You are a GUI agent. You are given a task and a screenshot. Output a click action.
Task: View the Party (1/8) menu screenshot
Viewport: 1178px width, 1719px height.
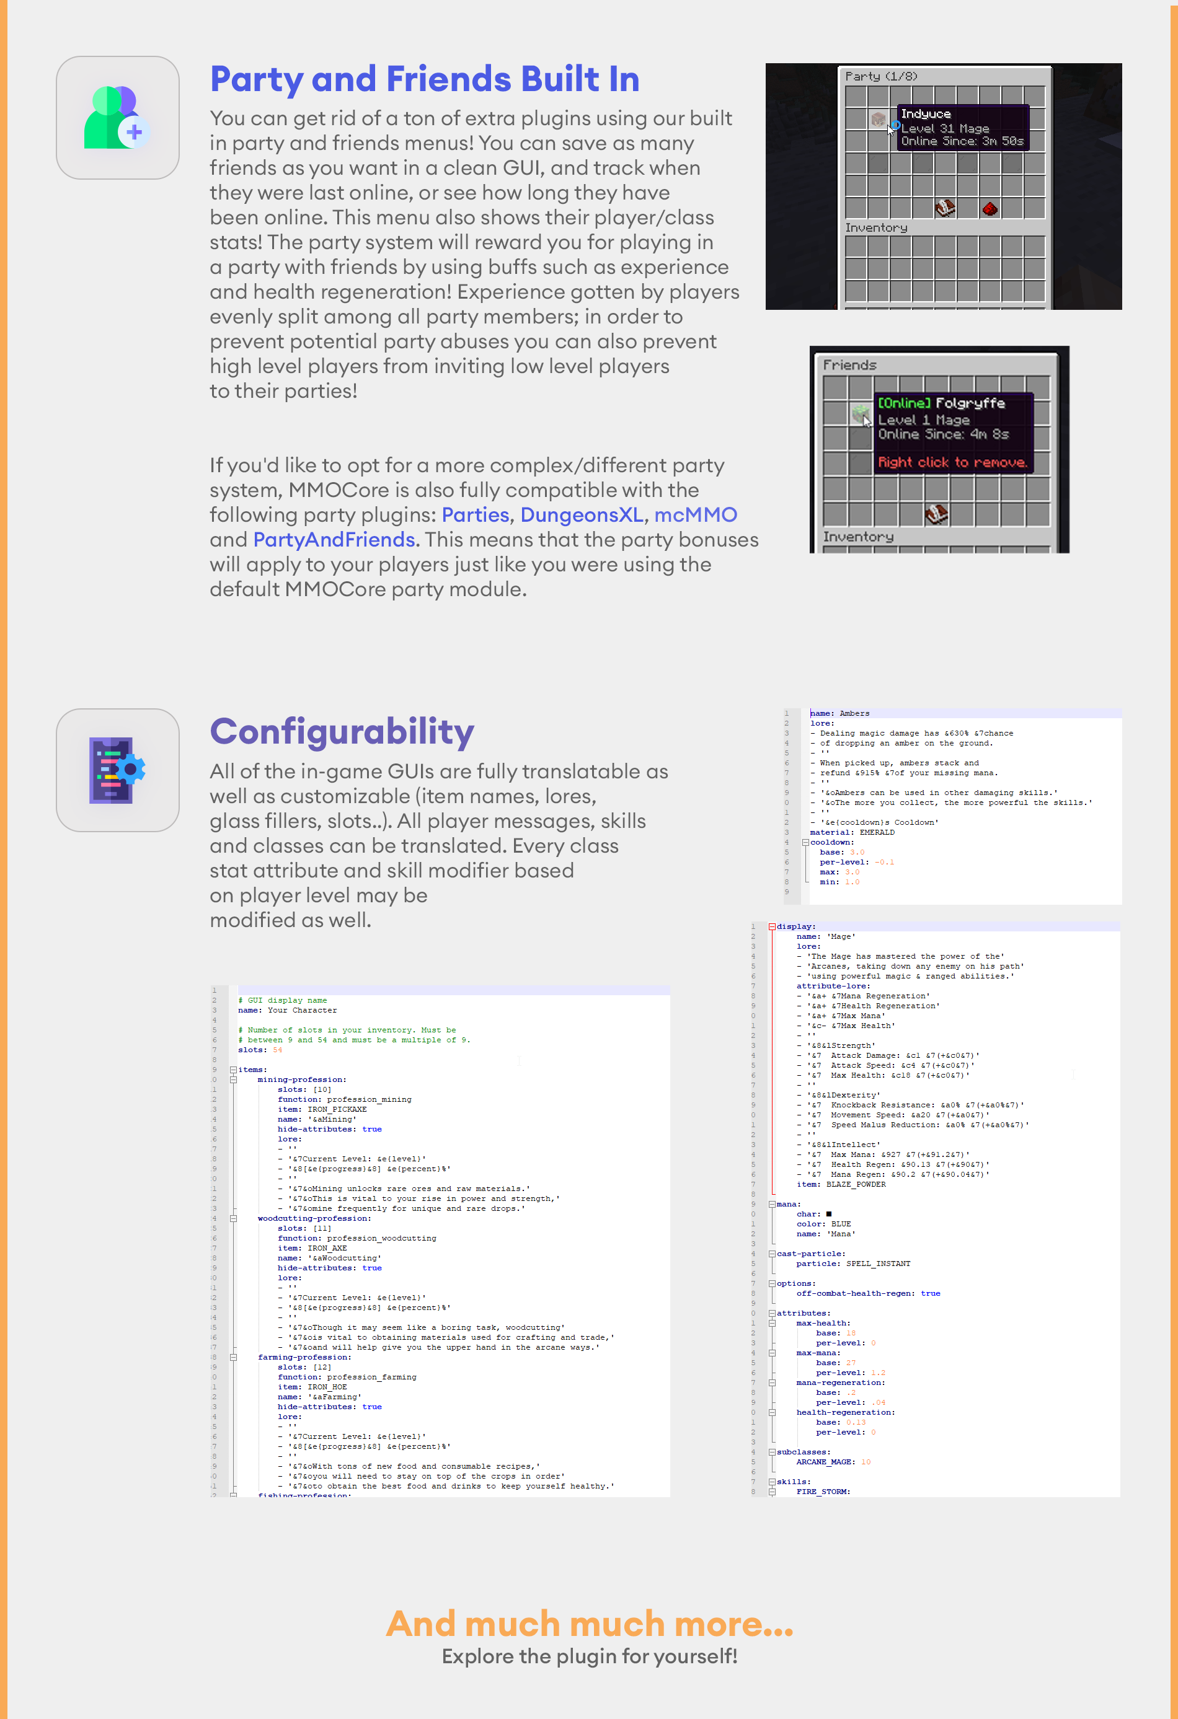944,187
